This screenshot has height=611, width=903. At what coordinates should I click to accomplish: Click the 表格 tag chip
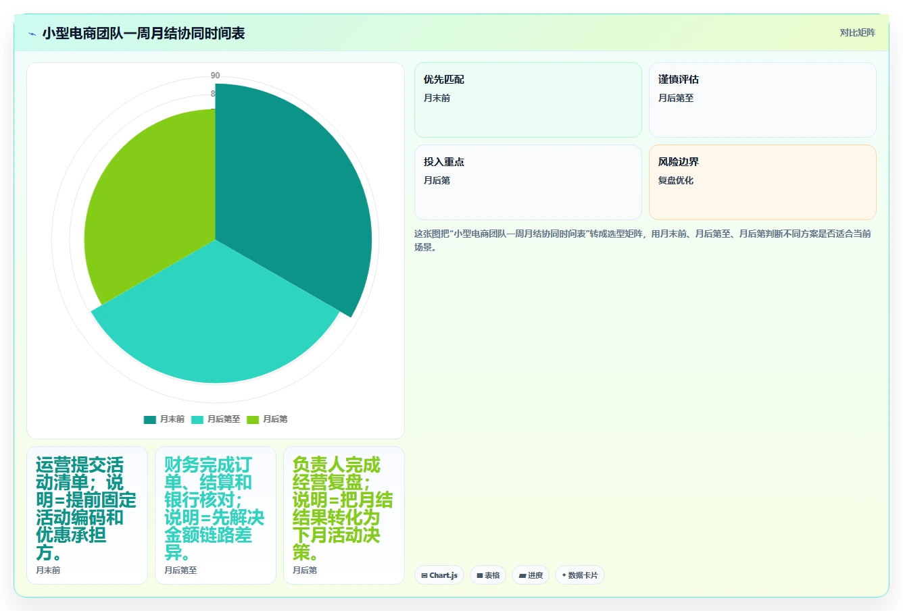pyautogui.click(x=488, y=575)
